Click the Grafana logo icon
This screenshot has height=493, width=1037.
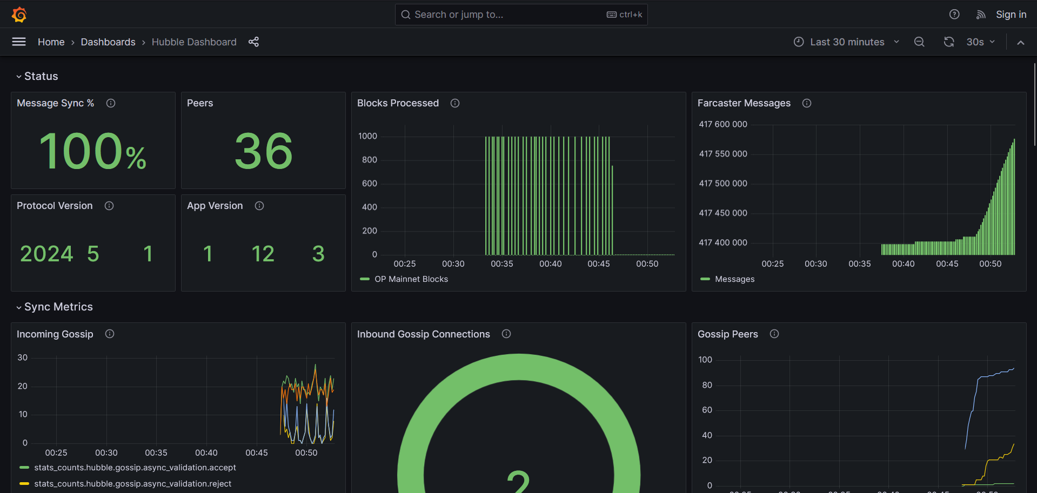click(x=19, y=15)
